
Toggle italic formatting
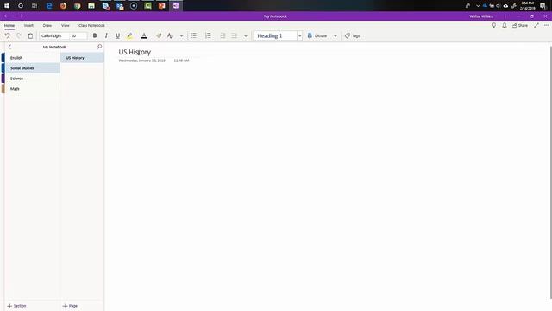pyautogui.click(x=106, y=35)
